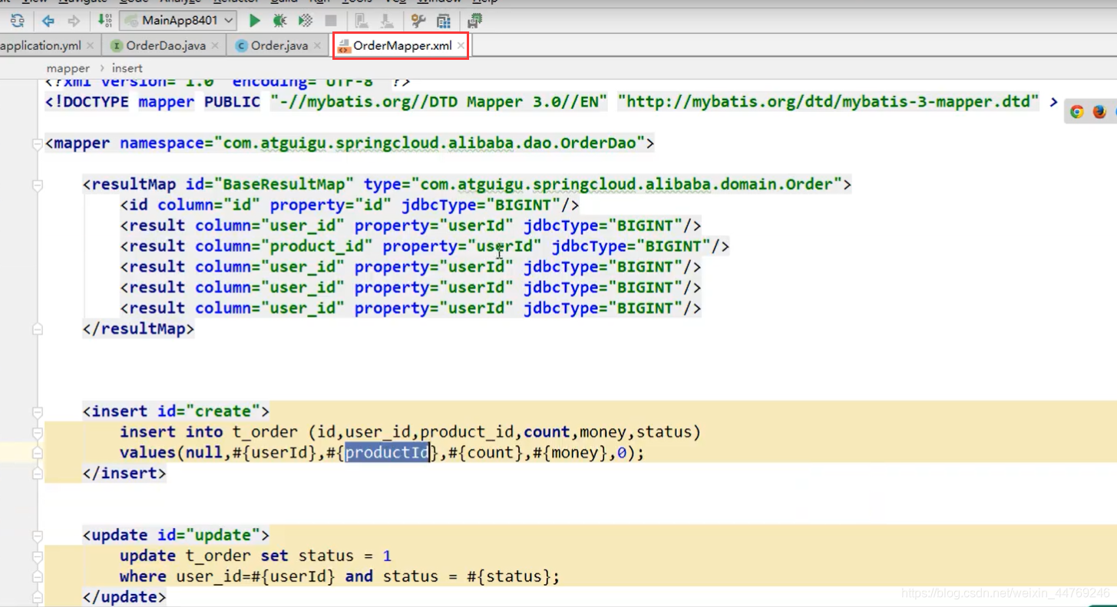Screen dimensions: 1117x607
Task: Click the "update t_order set status = 1" line
Action: (x=256, y=556)
